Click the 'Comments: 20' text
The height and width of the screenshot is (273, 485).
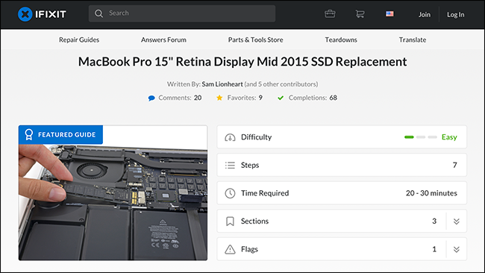tap(180, 98)
